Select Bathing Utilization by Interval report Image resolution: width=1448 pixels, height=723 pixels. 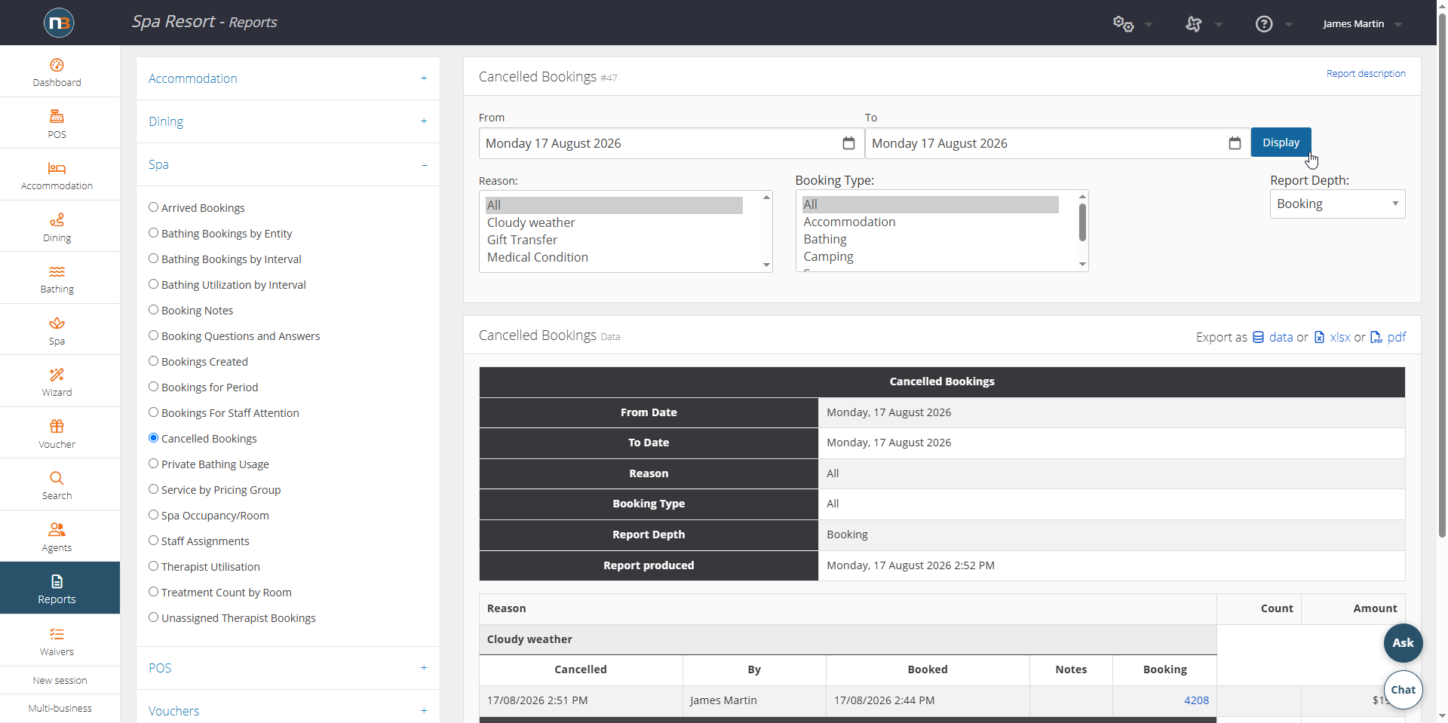[153, 284]
